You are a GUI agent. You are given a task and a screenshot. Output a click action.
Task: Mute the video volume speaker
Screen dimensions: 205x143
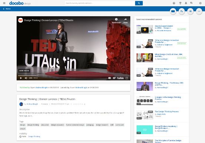tap(26, 78)
